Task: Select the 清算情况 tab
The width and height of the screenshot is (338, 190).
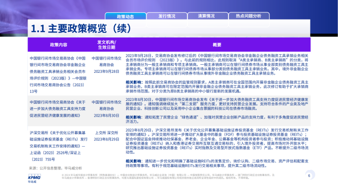Action: 206,16
